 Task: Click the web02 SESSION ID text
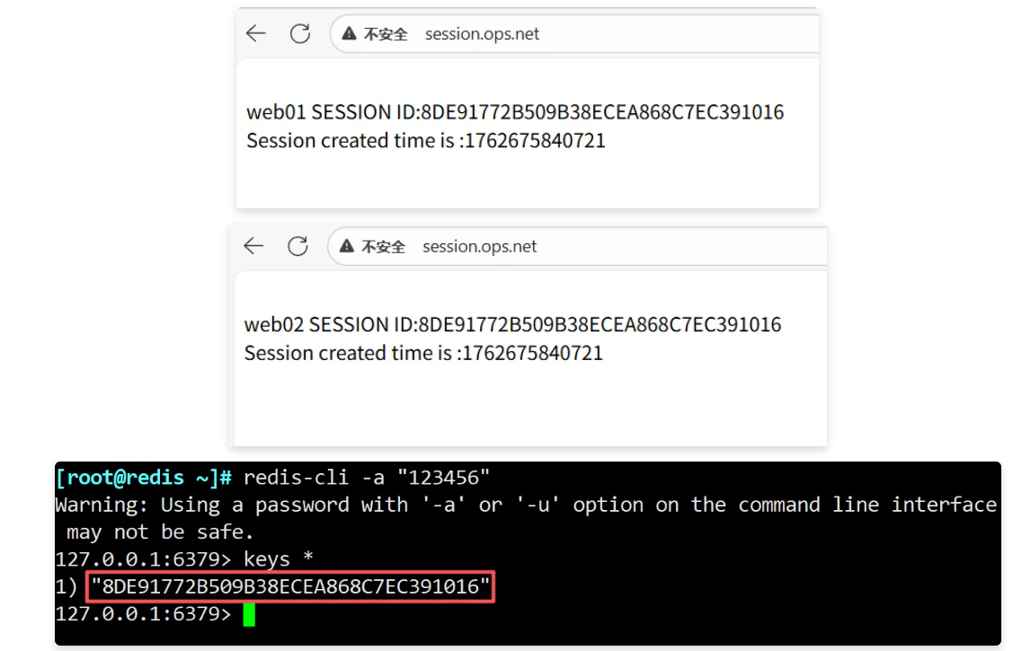click(x=512, y=324)
